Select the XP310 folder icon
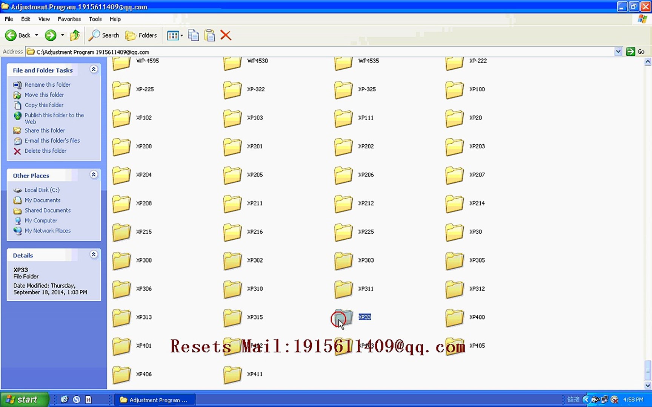Screen dimensions: 652x407 [232, 289]
